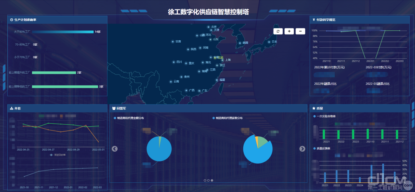Click the 202201 axis label in payment chart
The height and width of the screenshot is (192, 415).
pyautogui.click(x=370, y=61)
